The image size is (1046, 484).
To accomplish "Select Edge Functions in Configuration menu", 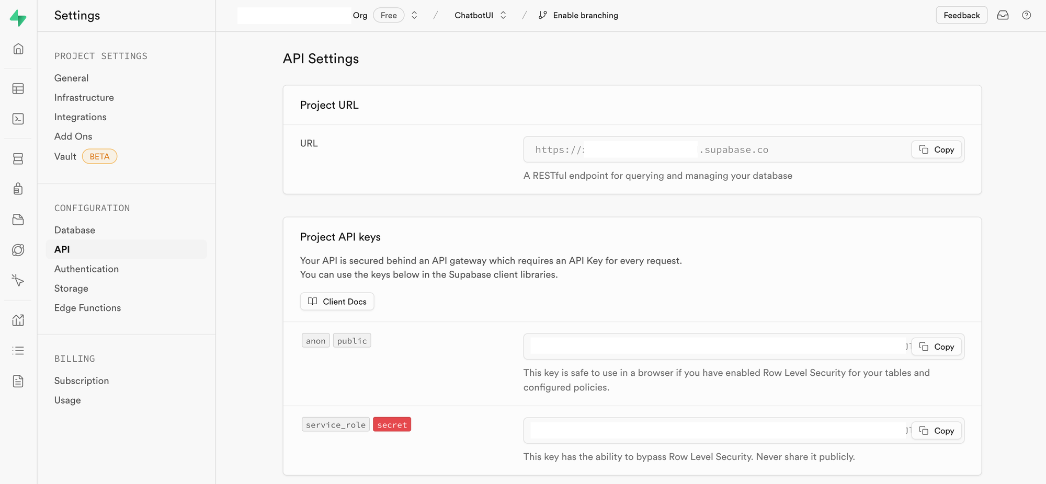I will tap(87, 308).
